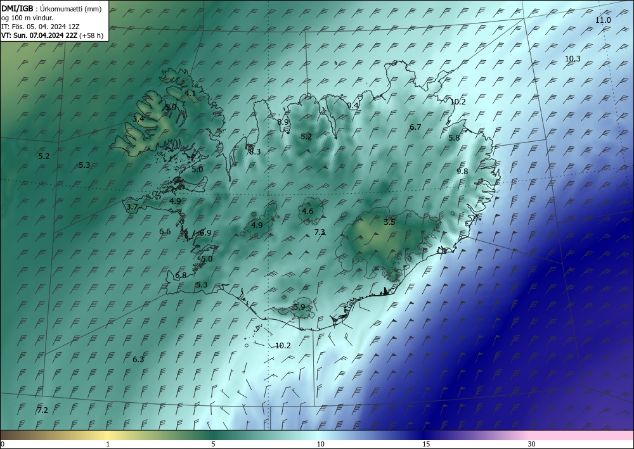Click the 'DMI/IGB : Úrkomumætti (mm)' title line
634x449 pixels.
click(x=51, y=8)
